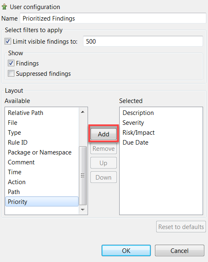Viewport: 208px width, 262px height.
Task: Click the User configuration icon in title
Action: (5, 7)
